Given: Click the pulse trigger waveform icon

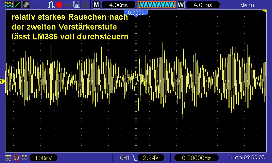Looking at the screenshot, I should point(51,5).
